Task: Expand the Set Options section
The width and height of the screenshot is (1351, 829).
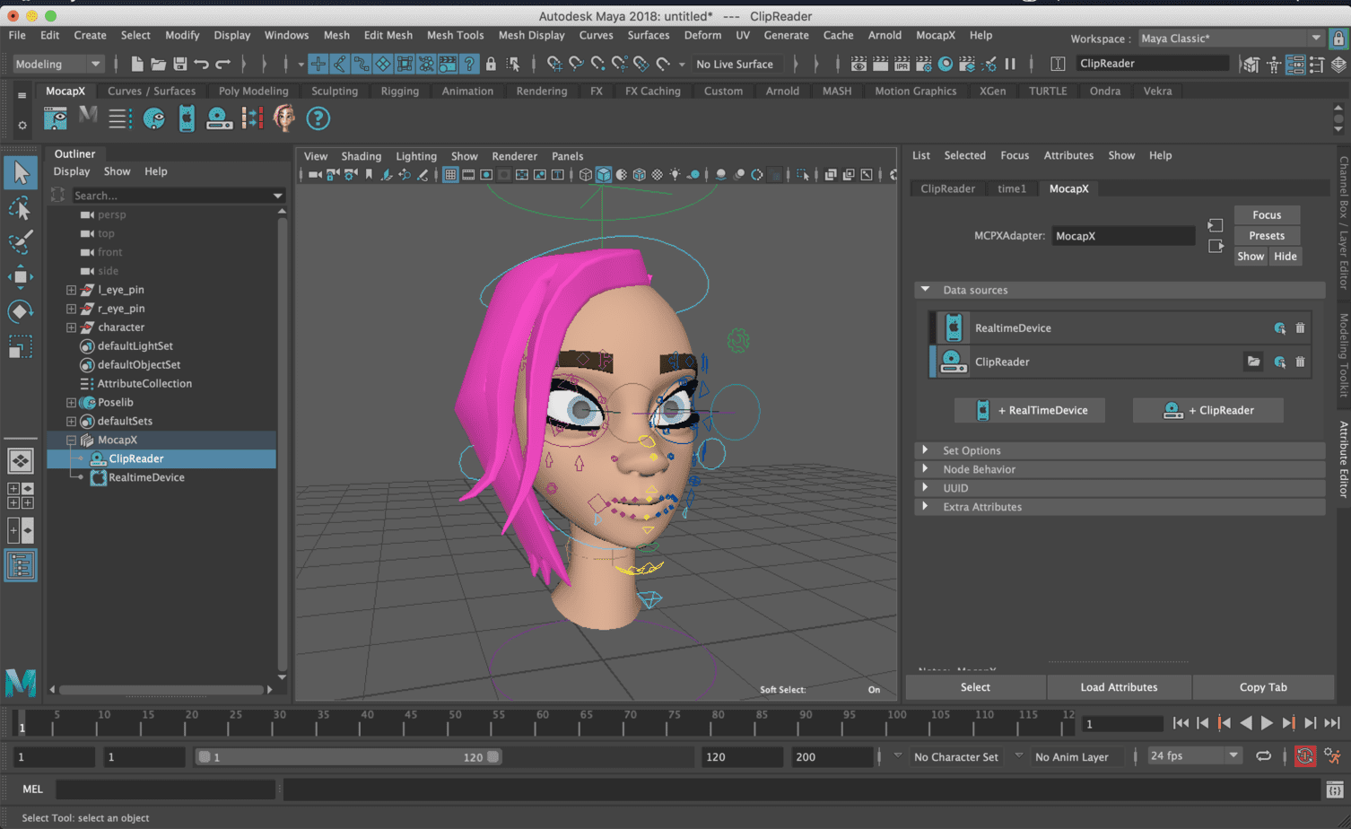Action: point(925,450)
